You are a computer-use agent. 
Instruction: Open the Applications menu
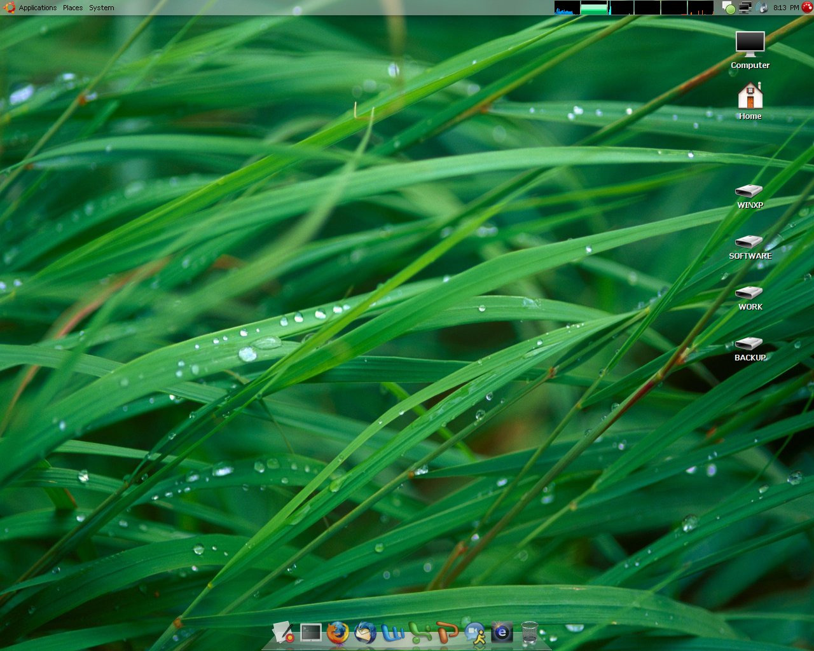point(38,8)
